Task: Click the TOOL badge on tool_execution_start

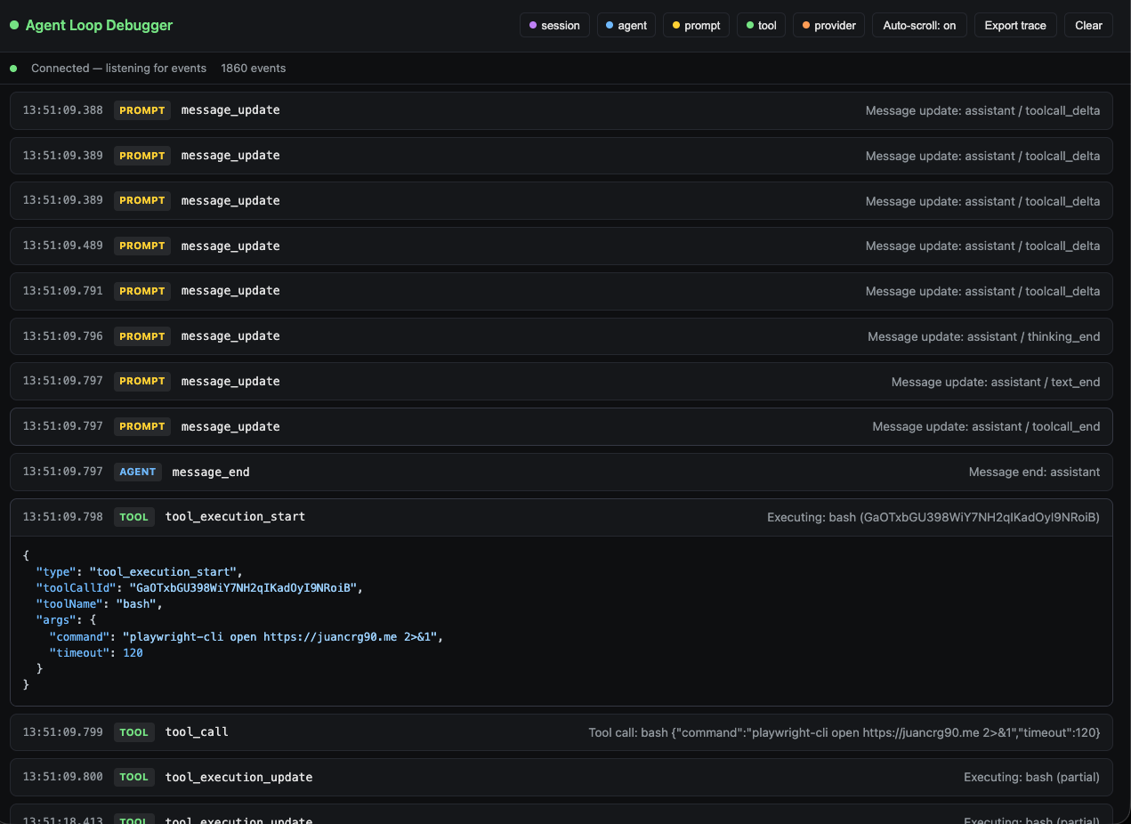Action: [134, 517]
